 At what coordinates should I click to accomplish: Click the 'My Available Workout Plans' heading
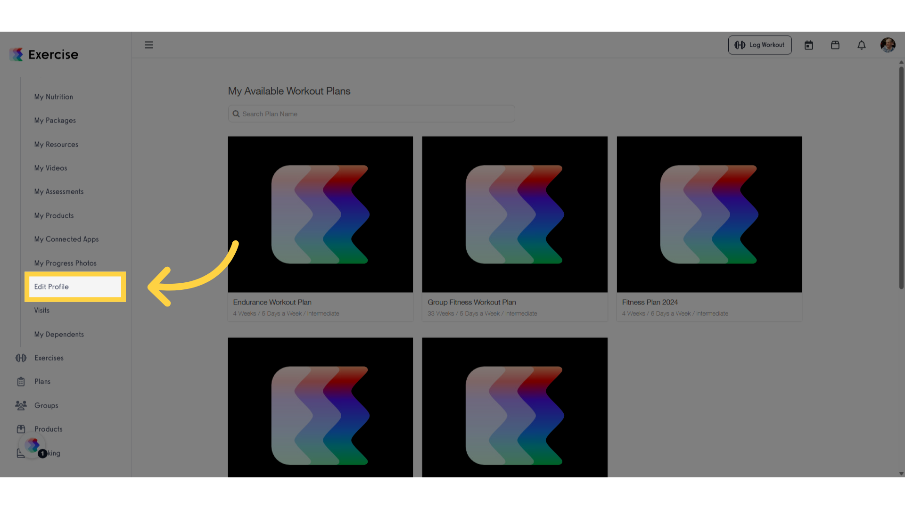[x=289, y=91]
